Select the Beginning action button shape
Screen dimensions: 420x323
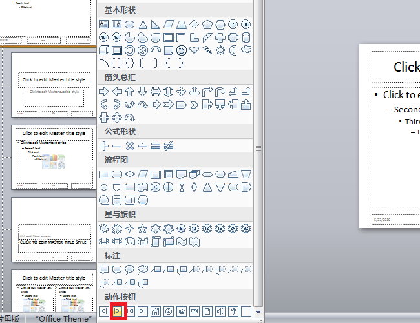[131, 311]
